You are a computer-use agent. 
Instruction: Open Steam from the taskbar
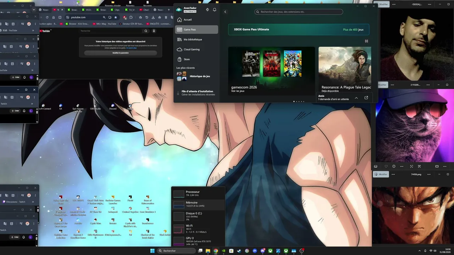click(x=239, y=251)
